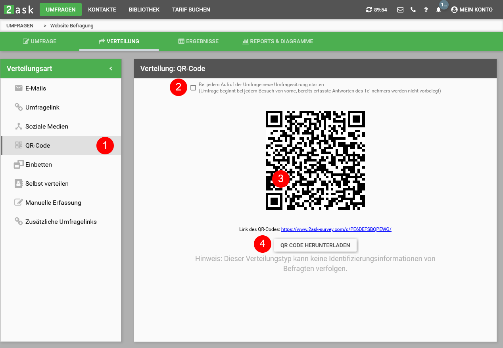Select Selbst verteilen option
The image size is (503, 348).
pyautogui.click(x=61, y=183)
